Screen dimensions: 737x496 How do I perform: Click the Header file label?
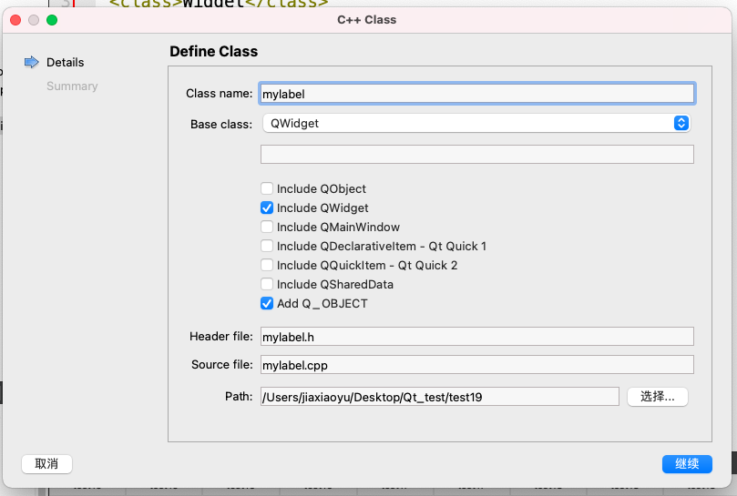click(x=220, y=337)
